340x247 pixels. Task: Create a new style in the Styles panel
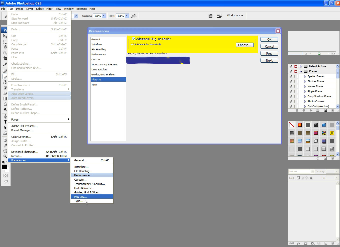tap(325, 158)
